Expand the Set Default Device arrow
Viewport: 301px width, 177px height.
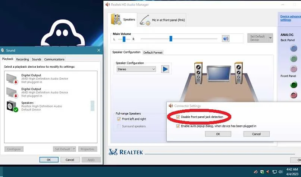tap(270, 38)
